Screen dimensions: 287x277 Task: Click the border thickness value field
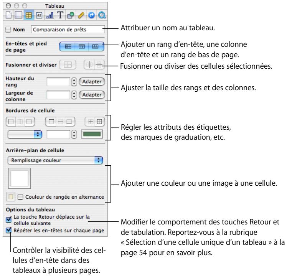(x=58, y=134)
